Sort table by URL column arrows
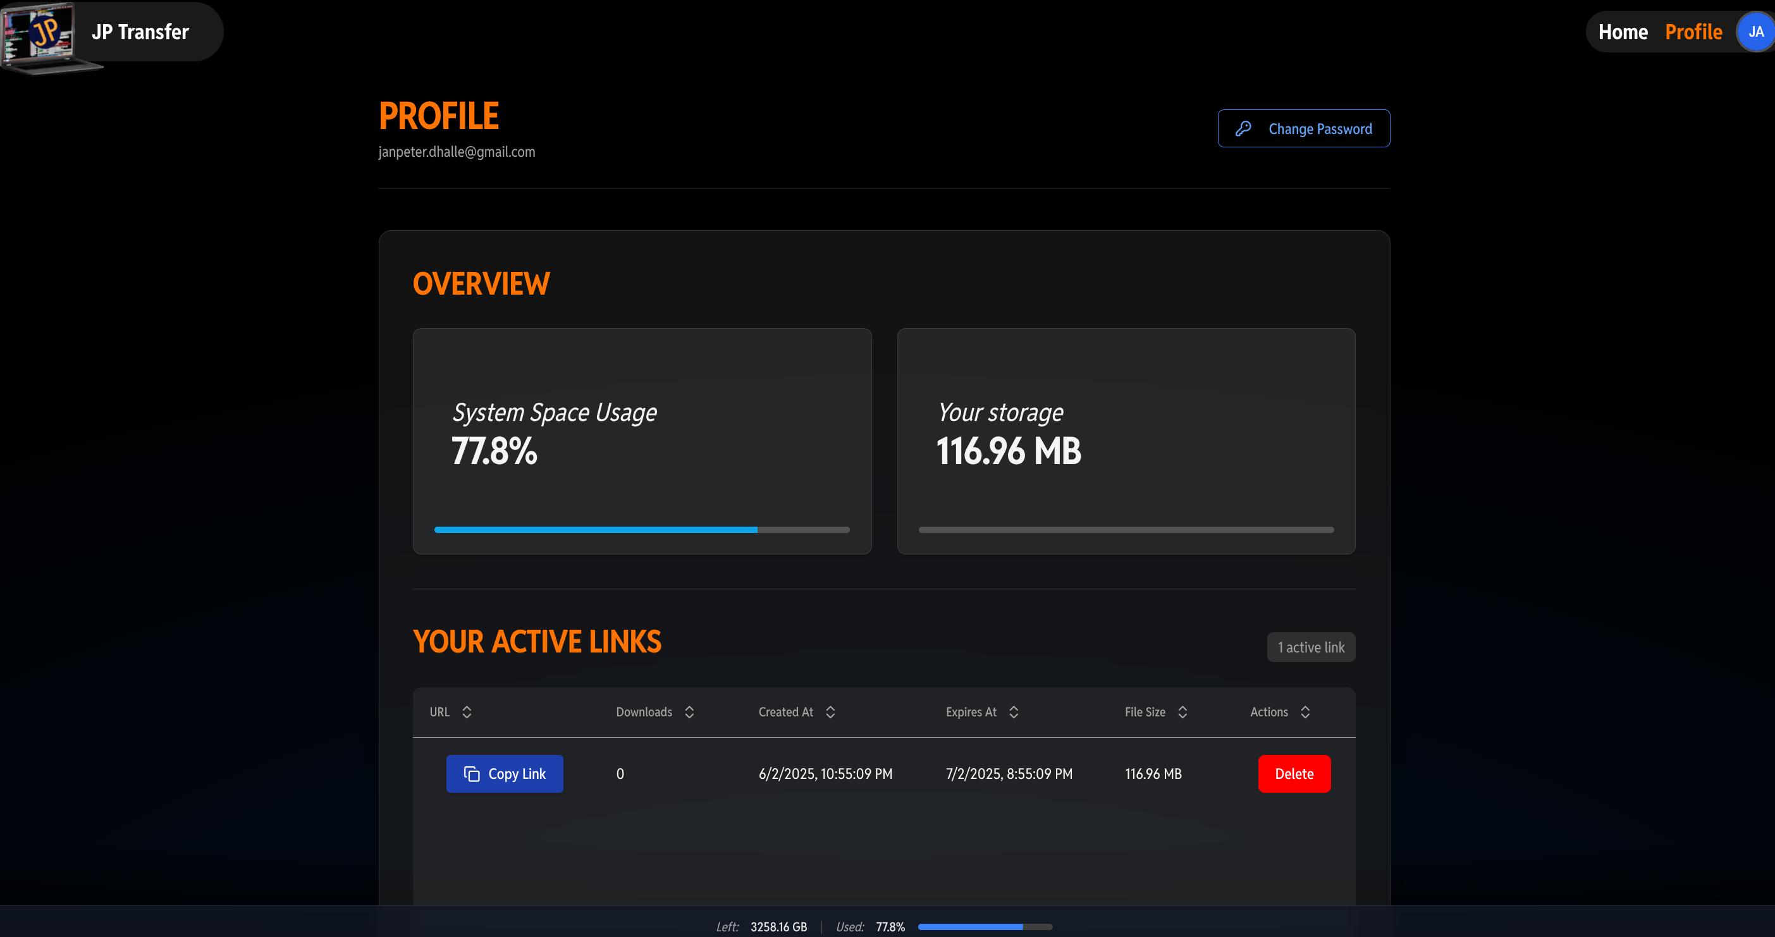Image resolution: width=1775 pixels, height=937 pixels. tap(467, 712)
